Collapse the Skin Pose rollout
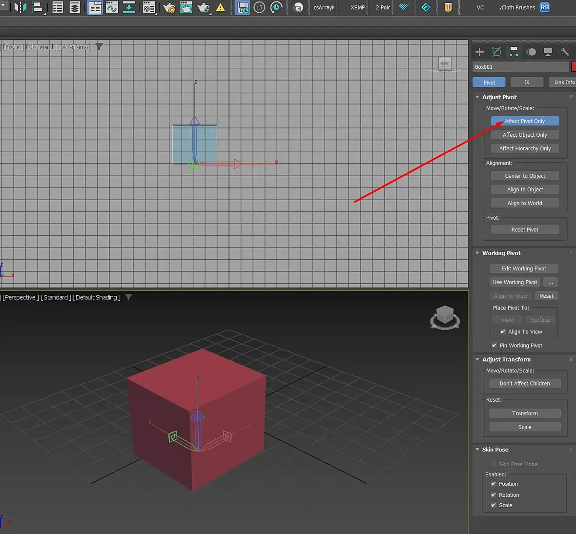 (x=477, y=450)
